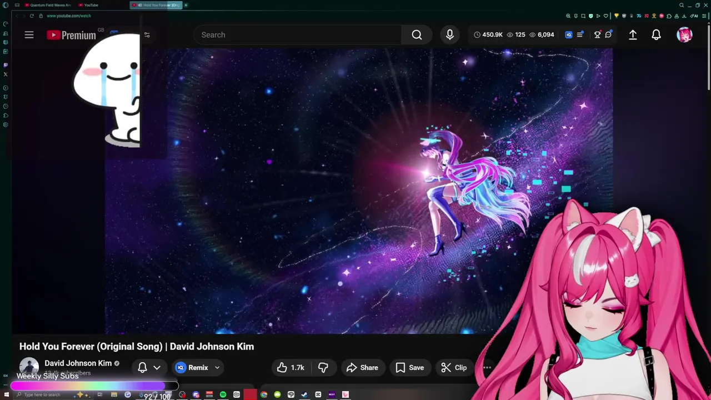Open browser window search magnifier
This screenshot has height=400, width=711.
(x=682, y=5)
